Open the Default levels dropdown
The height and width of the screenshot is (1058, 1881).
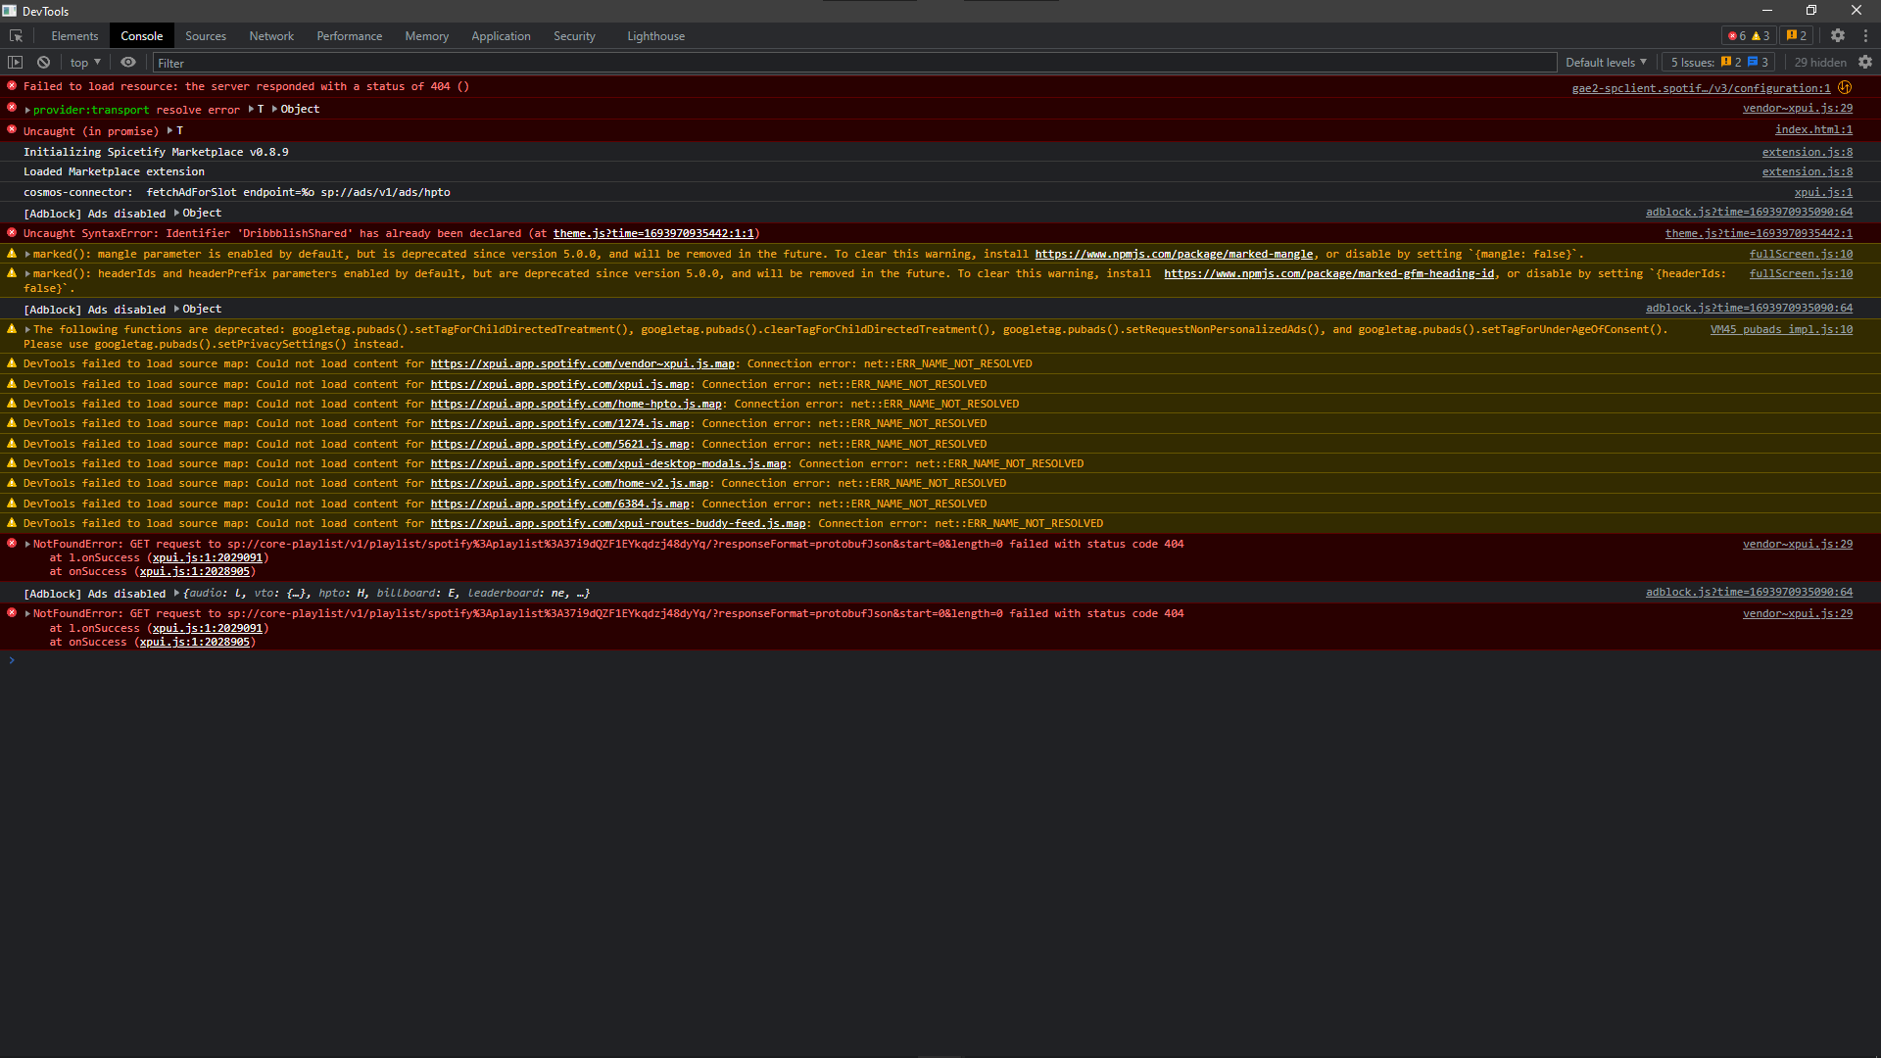tap(1606, 63)
